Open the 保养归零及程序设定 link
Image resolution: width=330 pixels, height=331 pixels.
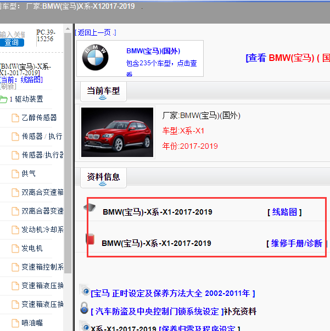coord(199,328)
